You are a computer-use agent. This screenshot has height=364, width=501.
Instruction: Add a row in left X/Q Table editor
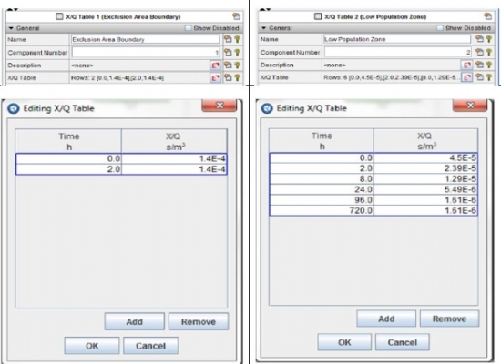(x=134, y=321)
